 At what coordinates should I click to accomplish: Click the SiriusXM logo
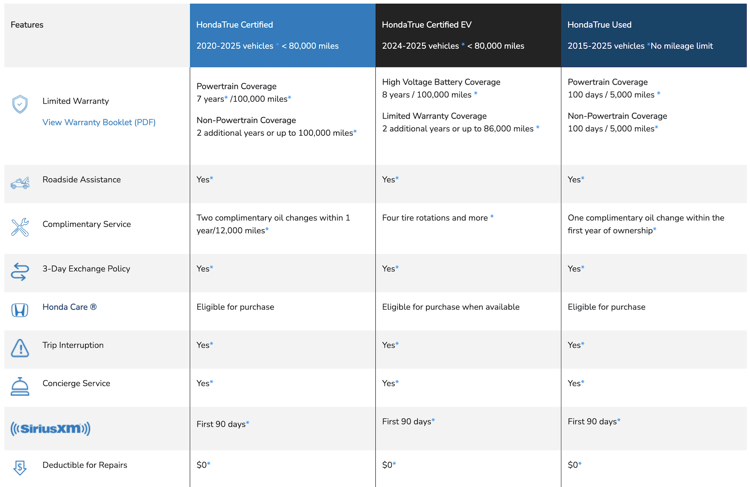point(51,428)
